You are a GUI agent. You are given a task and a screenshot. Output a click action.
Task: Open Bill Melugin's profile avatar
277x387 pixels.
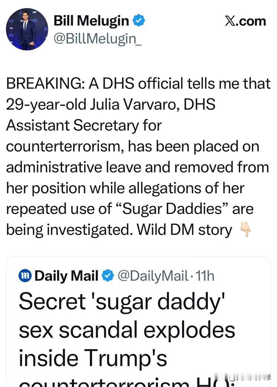coord(28,29)
